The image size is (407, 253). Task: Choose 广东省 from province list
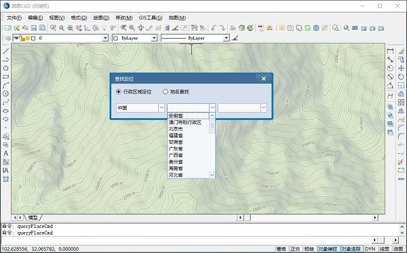tap(188, 149)
